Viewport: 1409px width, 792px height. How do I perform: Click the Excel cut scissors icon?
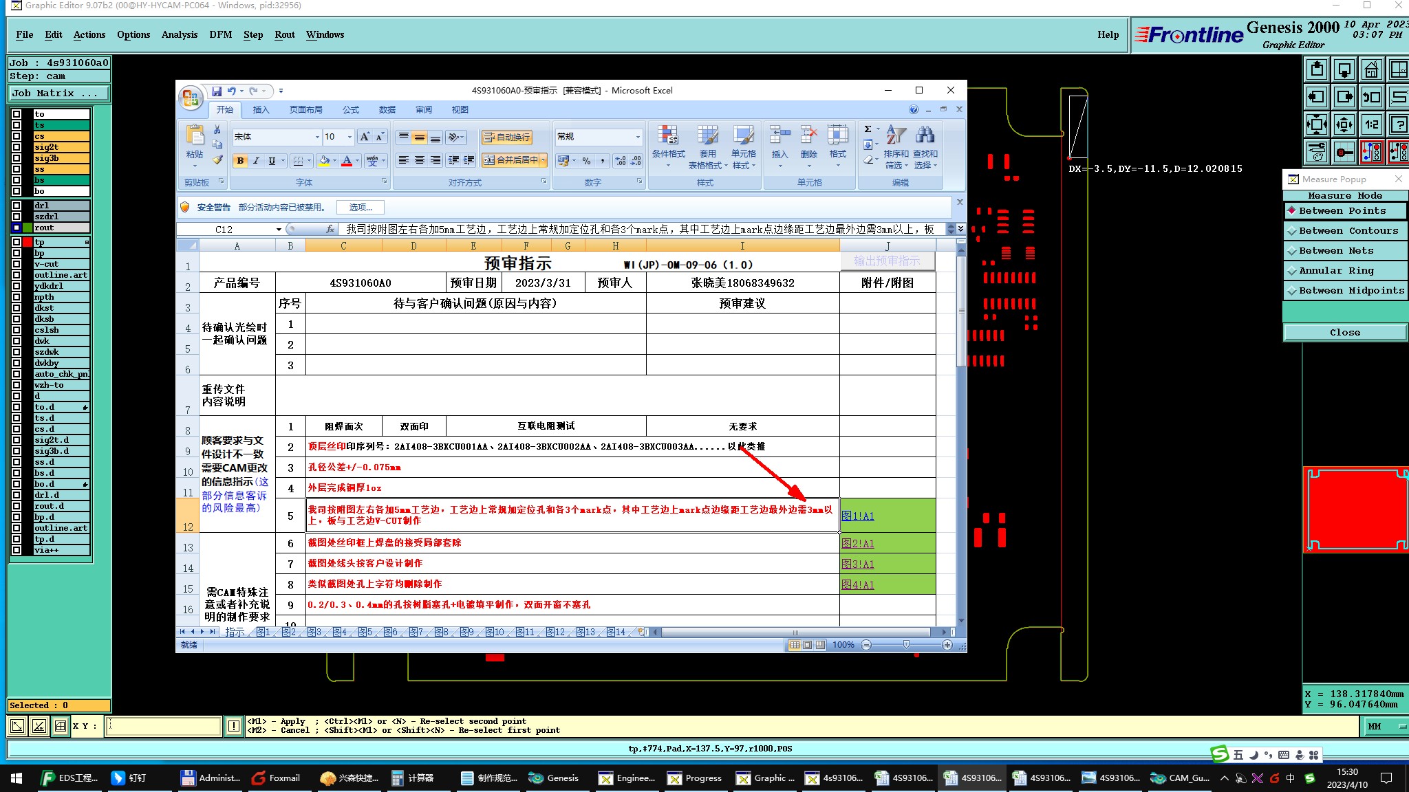[x=217, y=129]
